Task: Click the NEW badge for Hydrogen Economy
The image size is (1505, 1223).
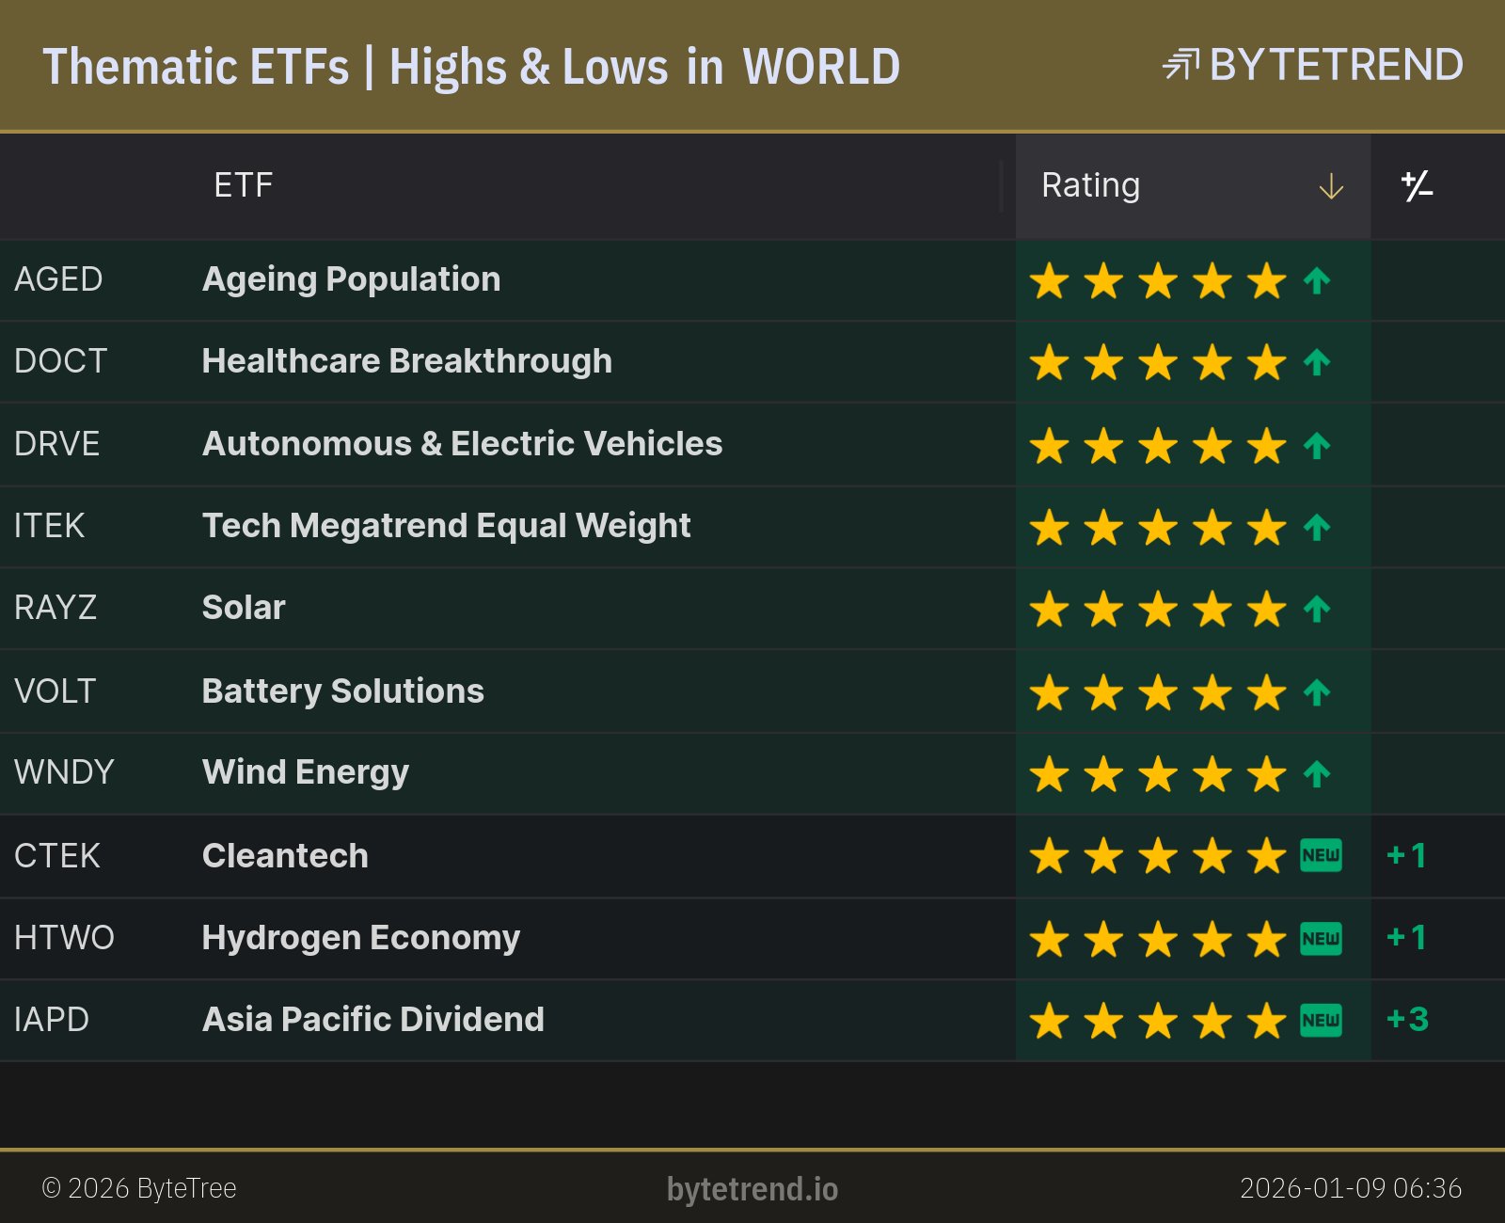Action: point(1321,938)
